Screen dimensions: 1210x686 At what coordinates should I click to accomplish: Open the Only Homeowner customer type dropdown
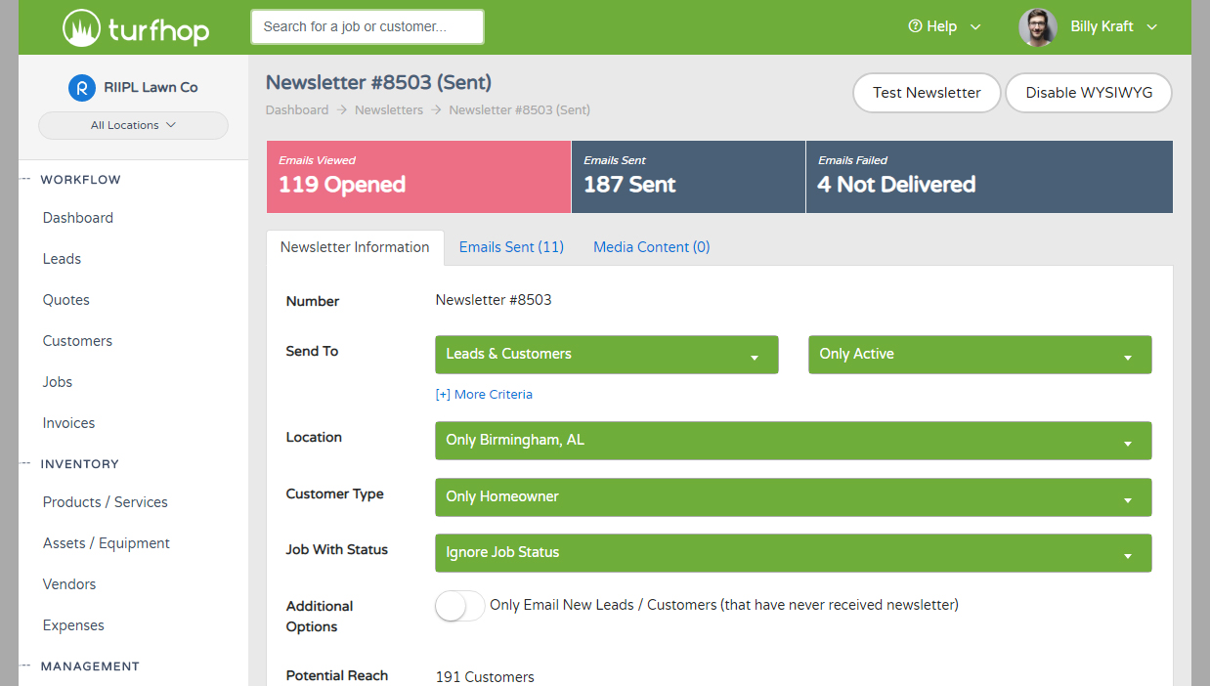793,497
